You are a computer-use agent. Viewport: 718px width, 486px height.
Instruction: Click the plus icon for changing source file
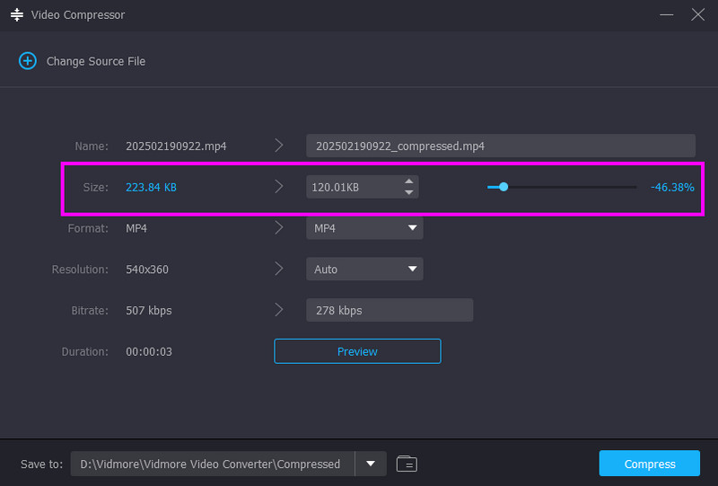tap(28, 61)
